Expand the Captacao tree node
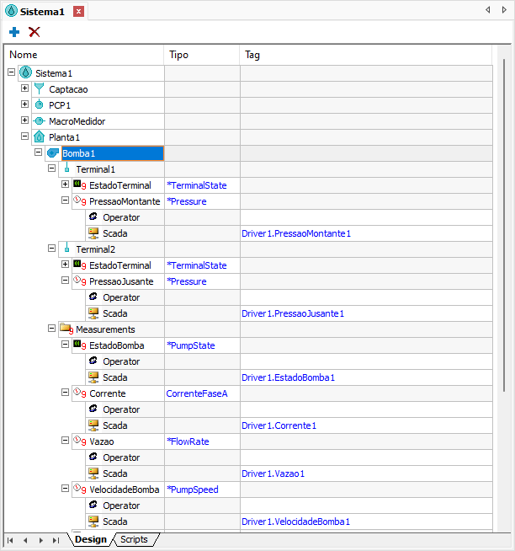The width and height of the screenshot is (515, 551). [24, 88]
